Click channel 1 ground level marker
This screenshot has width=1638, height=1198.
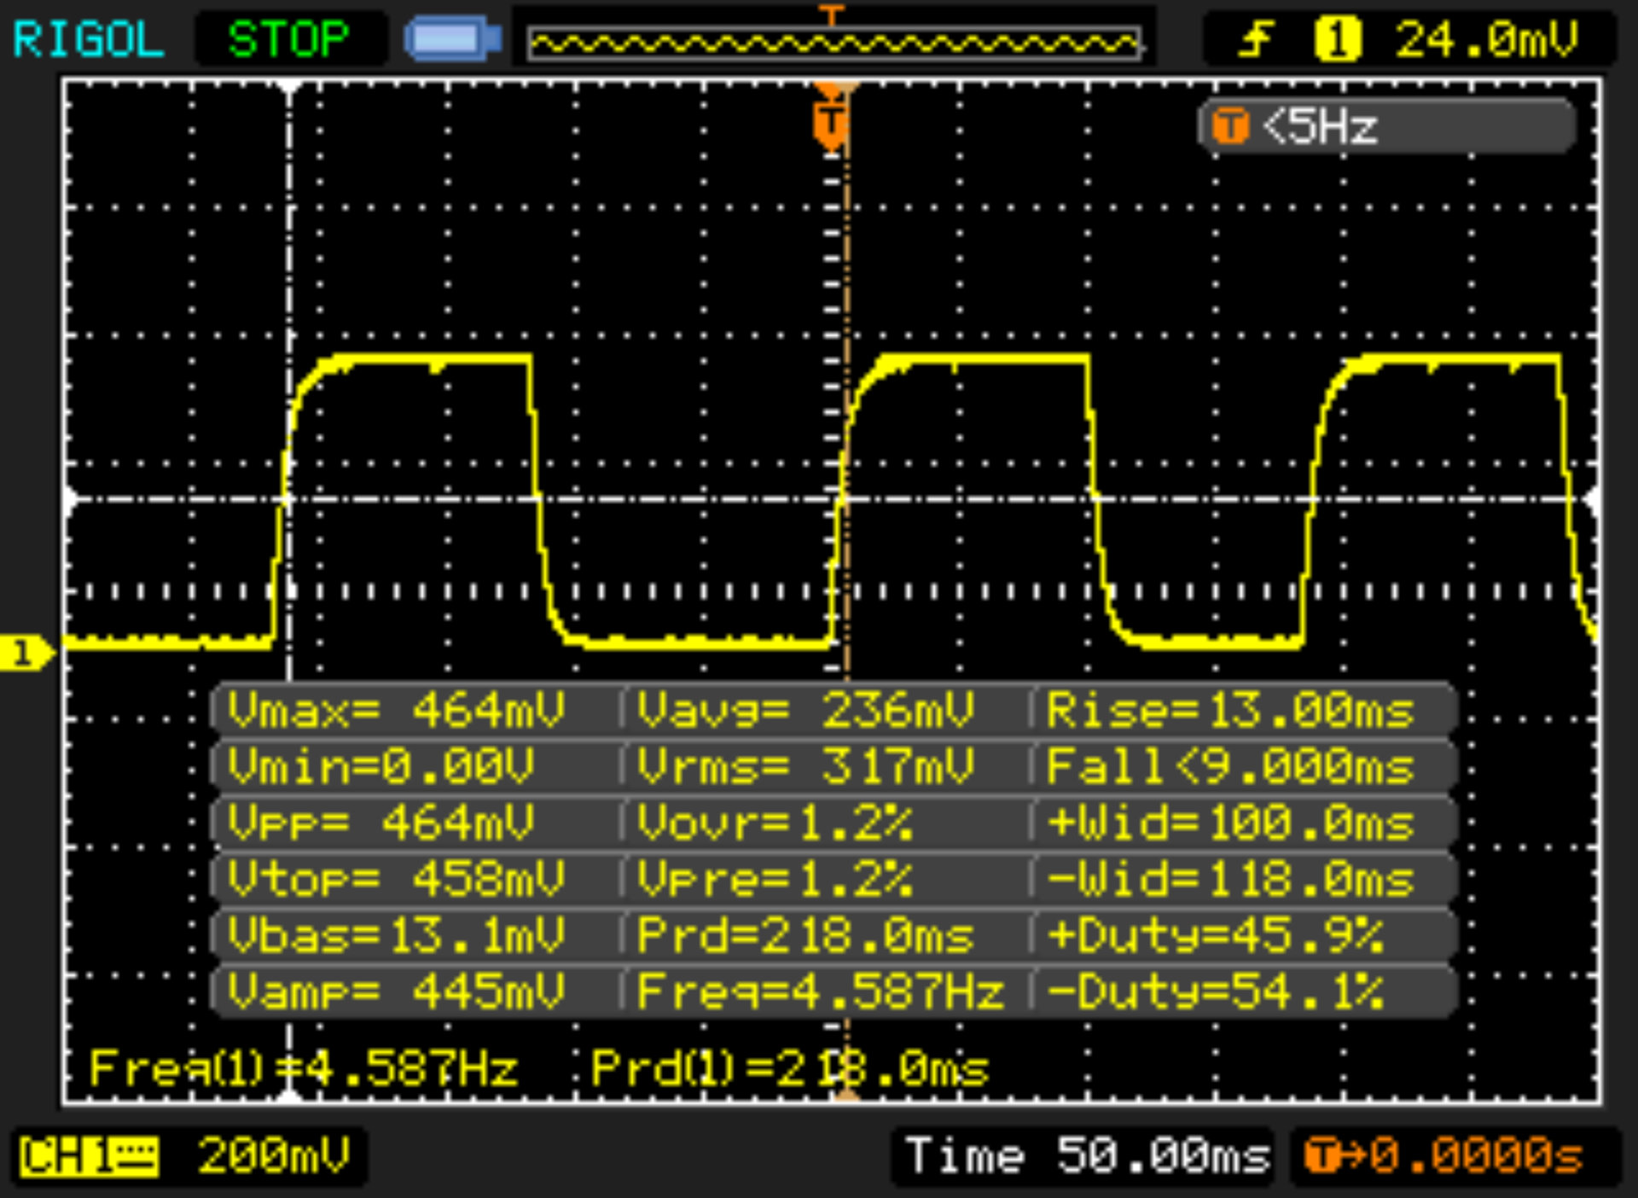pyautogui.click(x=24, y=654)
